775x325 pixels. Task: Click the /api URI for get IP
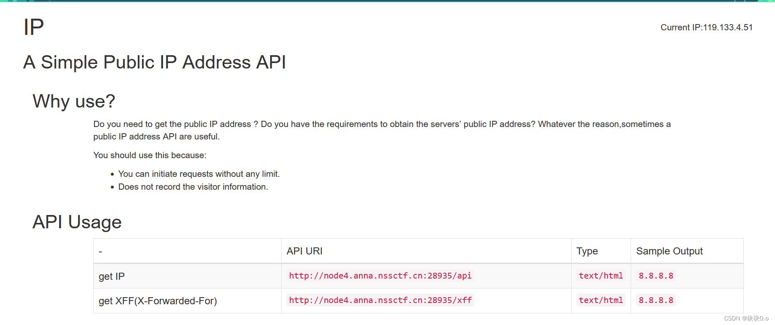(380, 276)
